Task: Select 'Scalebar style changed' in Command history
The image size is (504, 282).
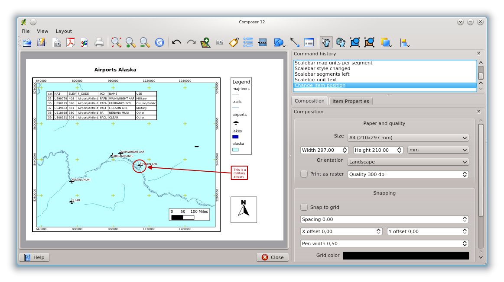Action: tap(322, 68)
